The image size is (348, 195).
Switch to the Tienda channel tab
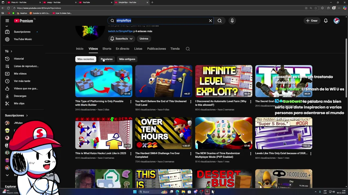click(x=175, y=49)
